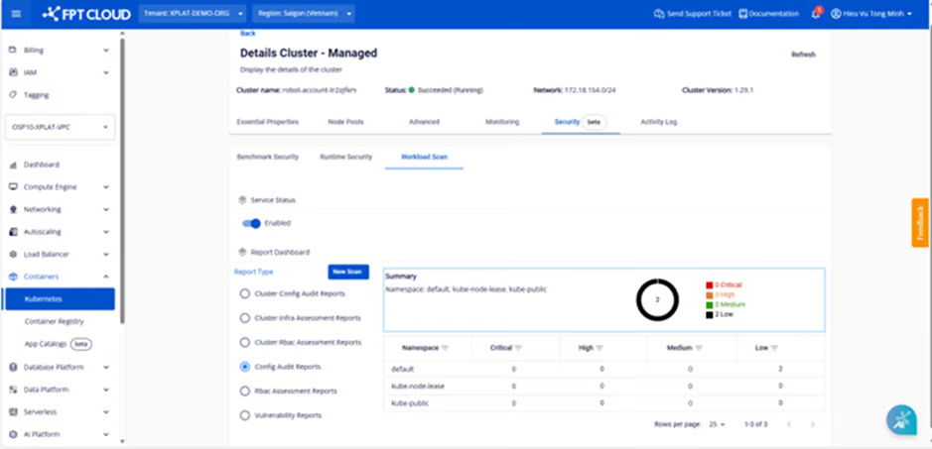Click the Send Support Ticket icon
Image resolution: width=932 pixels, height=449 pixels.
click(659, 14)
